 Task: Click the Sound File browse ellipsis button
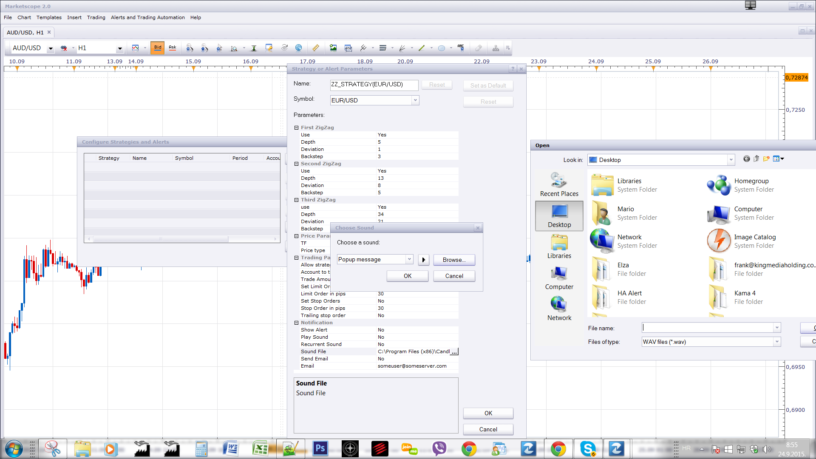[454, 351]
